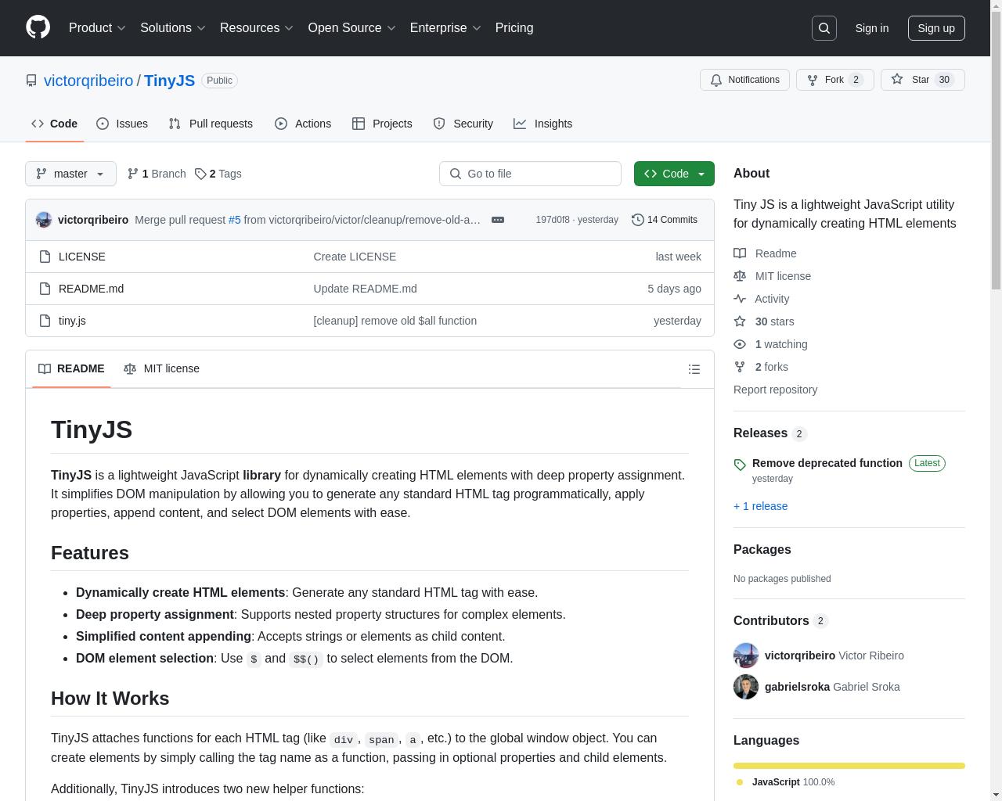Switch to the Insights tab
1002x801 pixels.
click(543, 124)
